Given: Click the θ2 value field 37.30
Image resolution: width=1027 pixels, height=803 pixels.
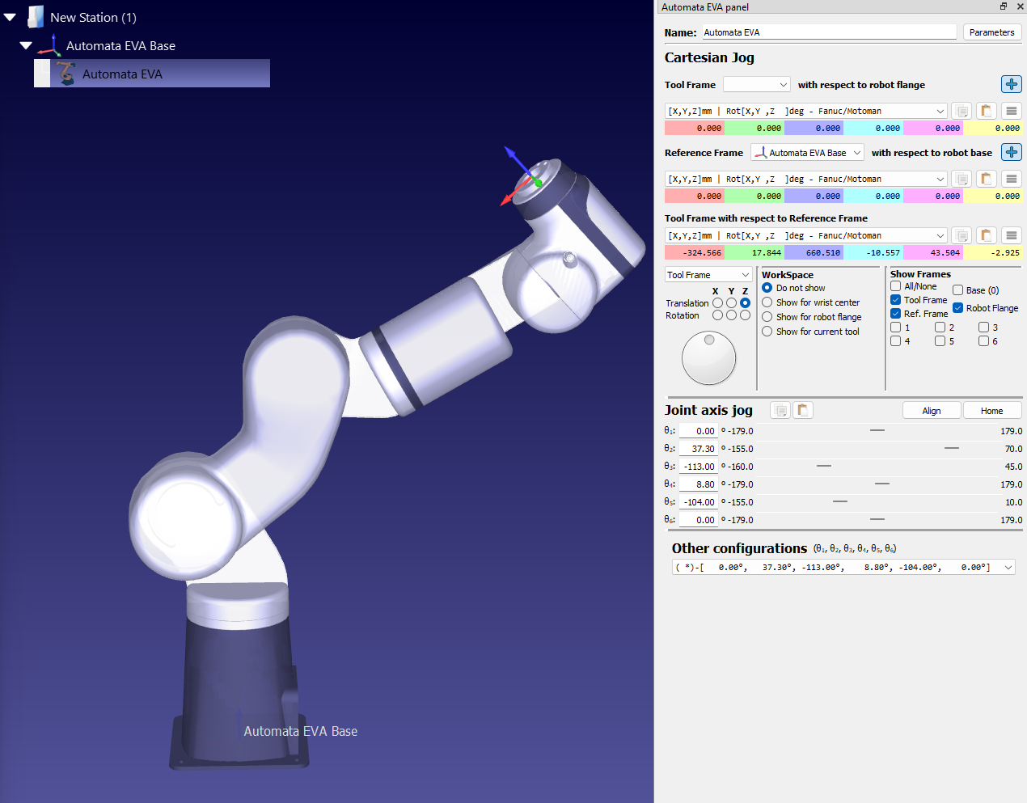Looking at the screenshot, I should point(698,449).
